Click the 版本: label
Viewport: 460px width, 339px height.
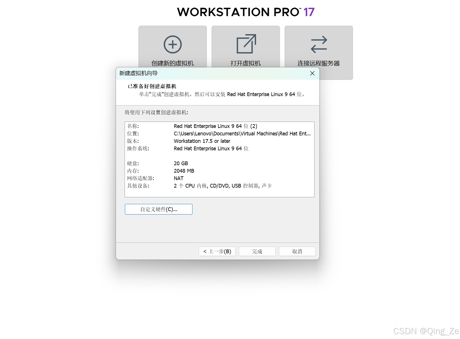click(133, 141)
